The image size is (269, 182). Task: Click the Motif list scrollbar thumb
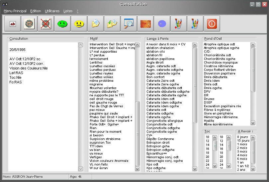coord(137,134)
